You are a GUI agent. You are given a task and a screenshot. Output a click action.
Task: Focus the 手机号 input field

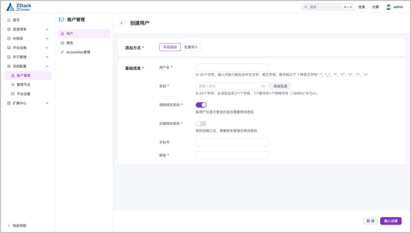(x=232, y=142)
